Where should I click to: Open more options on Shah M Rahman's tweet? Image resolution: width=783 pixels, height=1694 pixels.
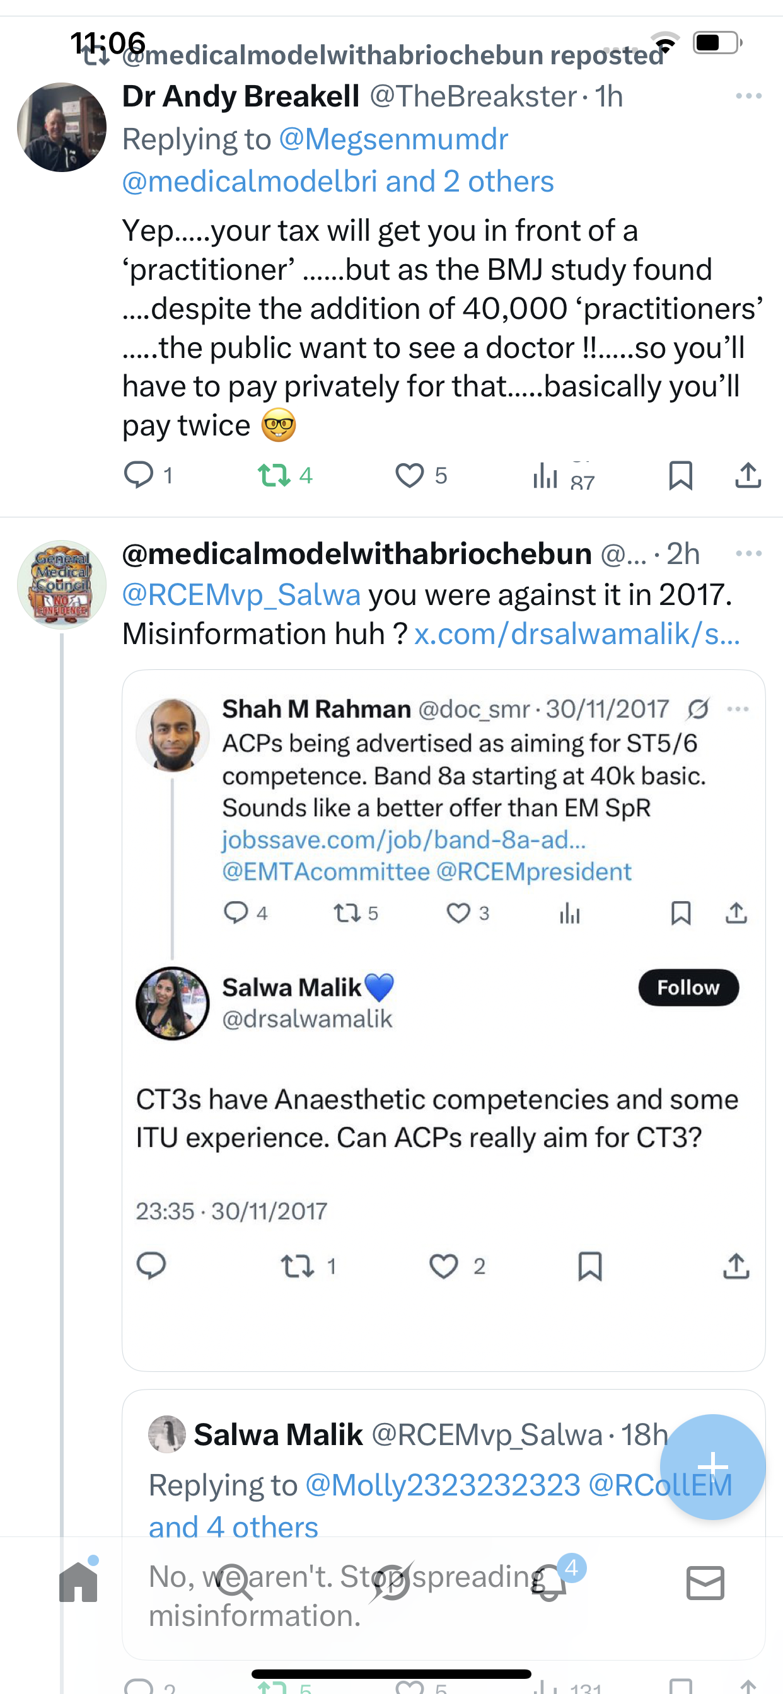pyautogui.click(x=738, y=709)
